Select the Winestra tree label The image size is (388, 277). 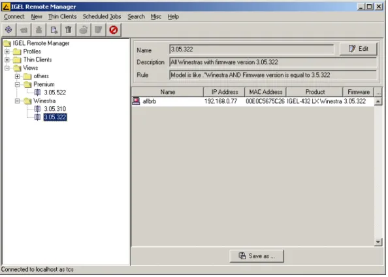click(44, 101)
